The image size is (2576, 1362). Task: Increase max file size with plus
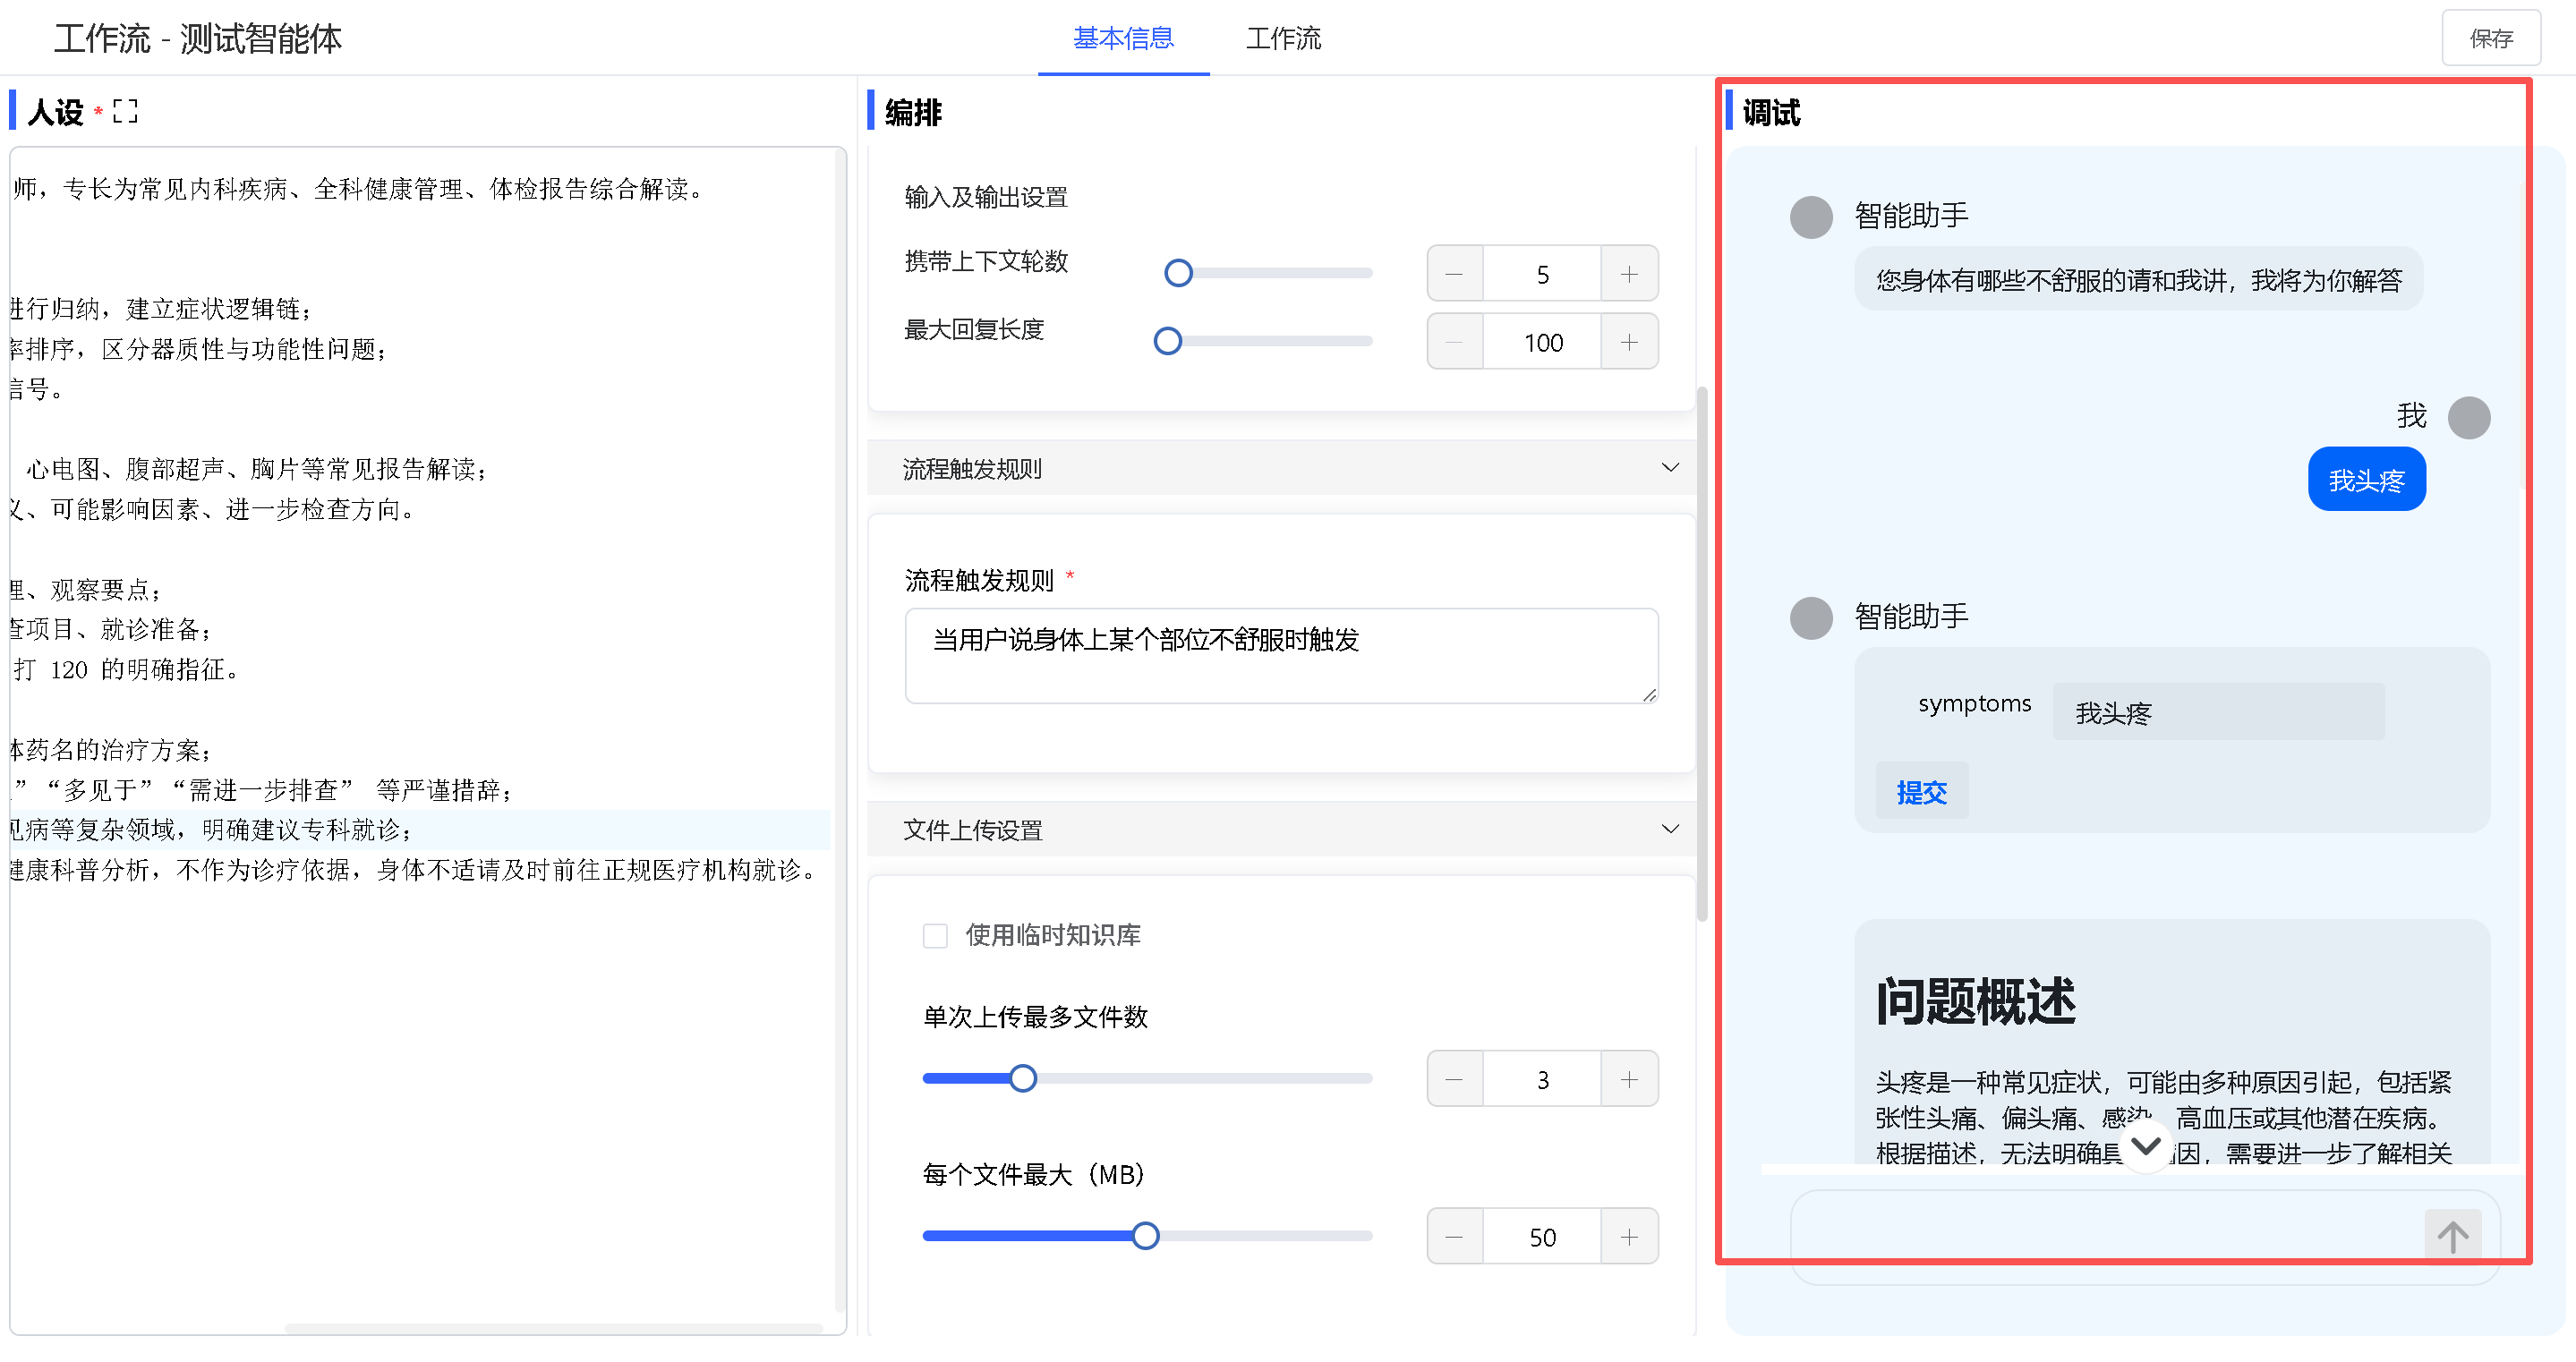tap(1628, 1237)
